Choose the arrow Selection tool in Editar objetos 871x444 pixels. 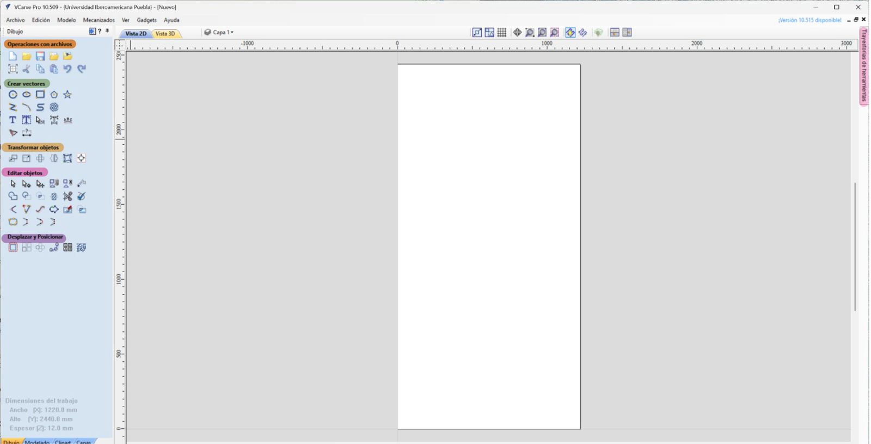point(13,184)
